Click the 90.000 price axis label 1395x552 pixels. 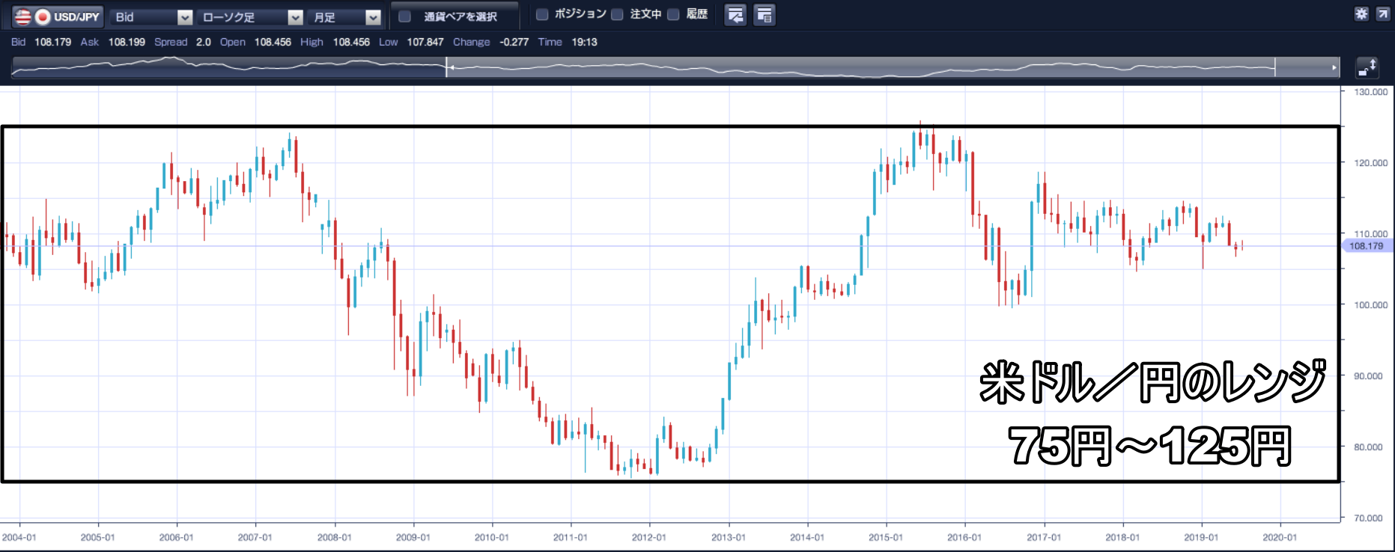(1368, 376)
